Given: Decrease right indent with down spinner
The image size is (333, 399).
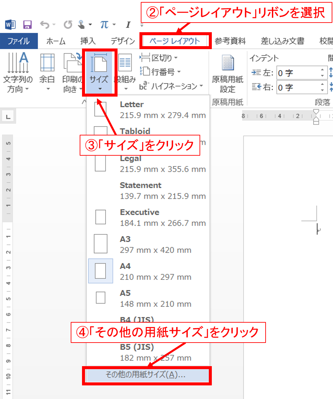Looking at the screenshot, I should click(x=322, y=91).
